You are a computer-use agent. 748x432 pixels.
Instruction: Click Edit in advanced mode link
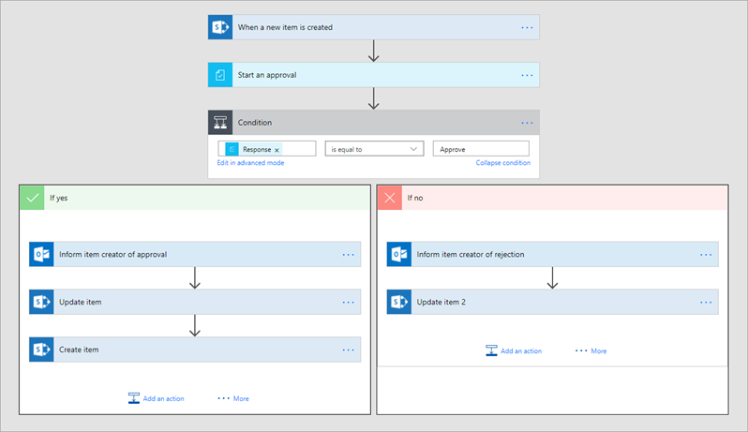pos(250,163)
